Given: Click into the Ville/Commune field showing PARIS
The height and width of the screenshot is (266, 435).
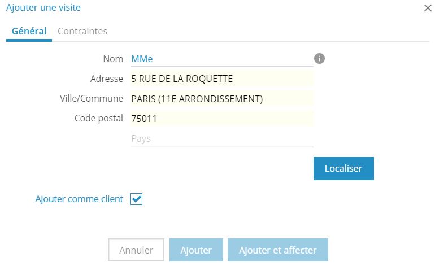Looking at the screenshot, I should (221, 99).
